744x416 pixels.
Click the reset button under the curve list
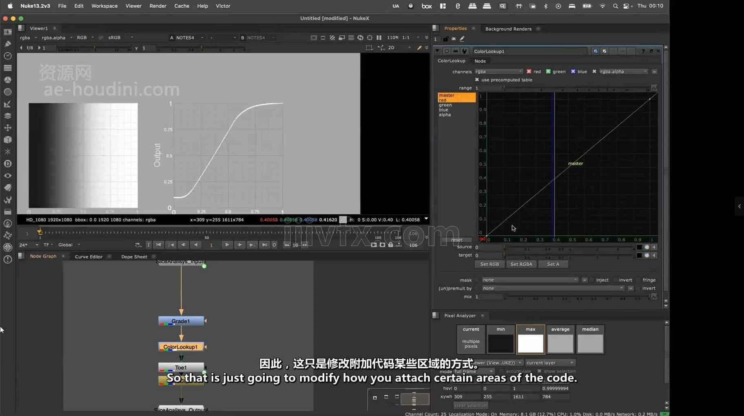click(x=456, y=240)
